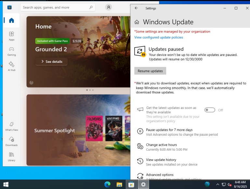Open Downloads in Microsoft Store sidebar
The height and width of the screenshot is (189, 250).
pyautogui.click(x=11, y=142)
